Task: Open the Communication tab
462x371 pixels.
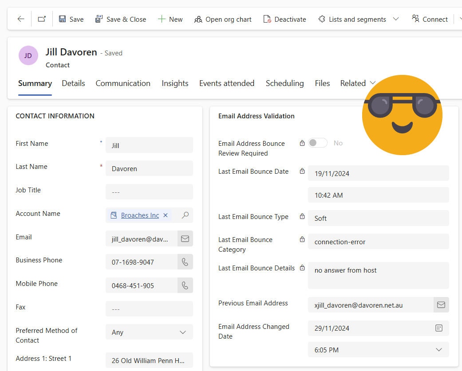Action: tap(123, 83)
